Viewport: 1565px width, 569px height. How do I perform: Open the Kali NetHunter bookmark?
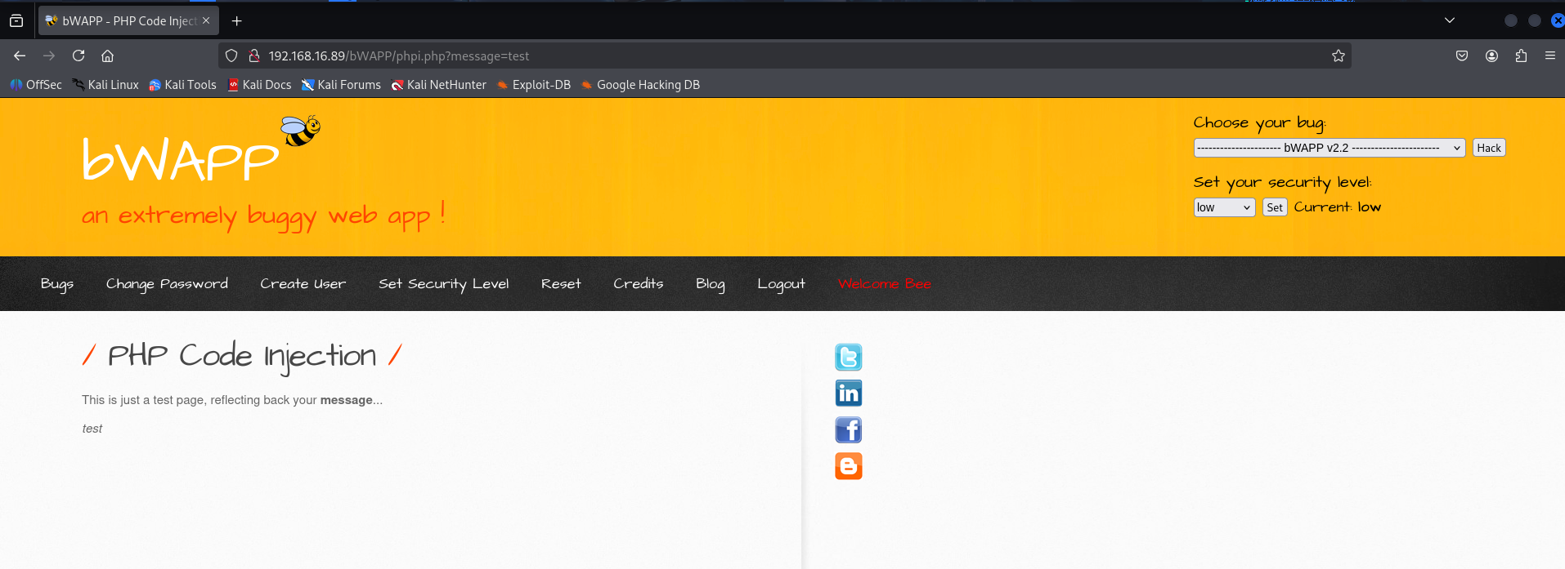438,85
